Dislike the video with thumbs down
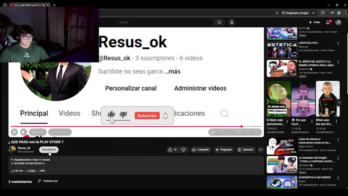The height and width of the screenshot is (196, 348). point(184,149)
